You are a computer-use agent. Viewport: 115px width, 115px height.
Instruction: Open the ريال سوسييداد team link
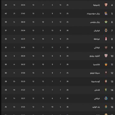(93, 13)
